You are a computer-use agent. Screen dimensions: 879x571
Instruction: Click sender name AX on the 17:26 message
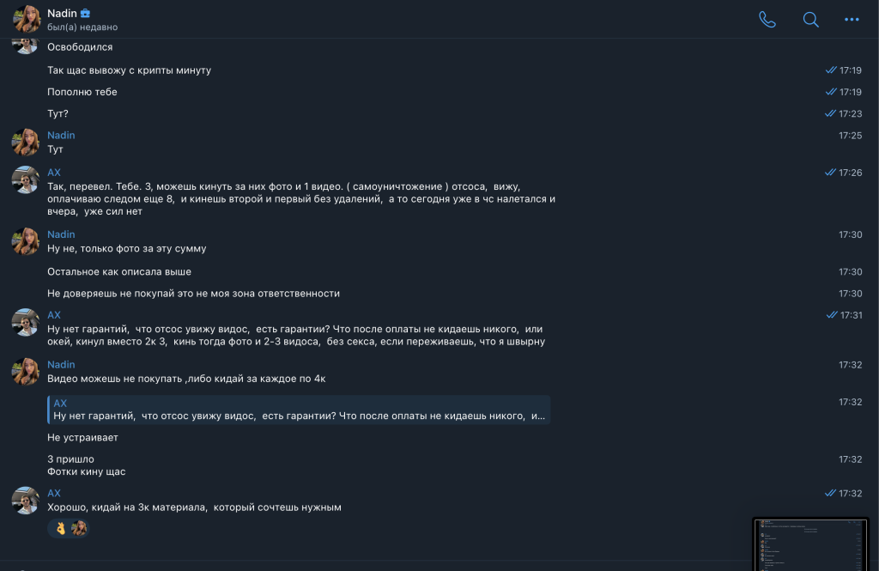pos(54,173)
